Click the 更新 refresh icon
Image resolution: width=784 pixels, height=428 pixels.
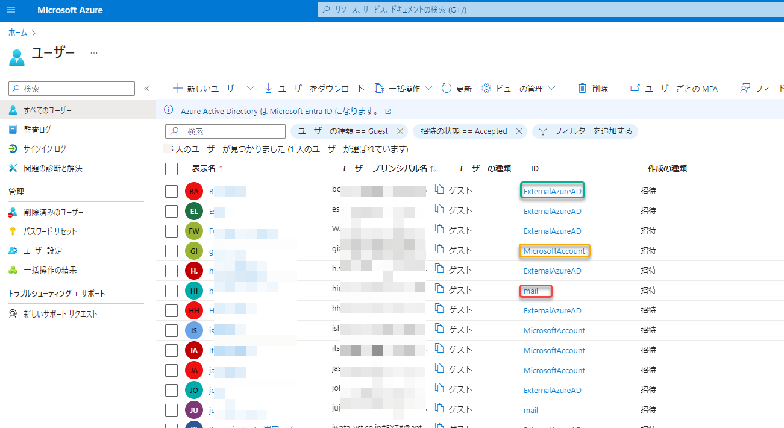(x=447, y=88)
